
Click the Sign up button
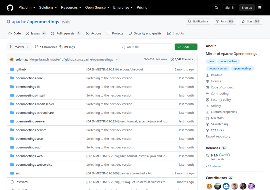click(x=247, y=8)
